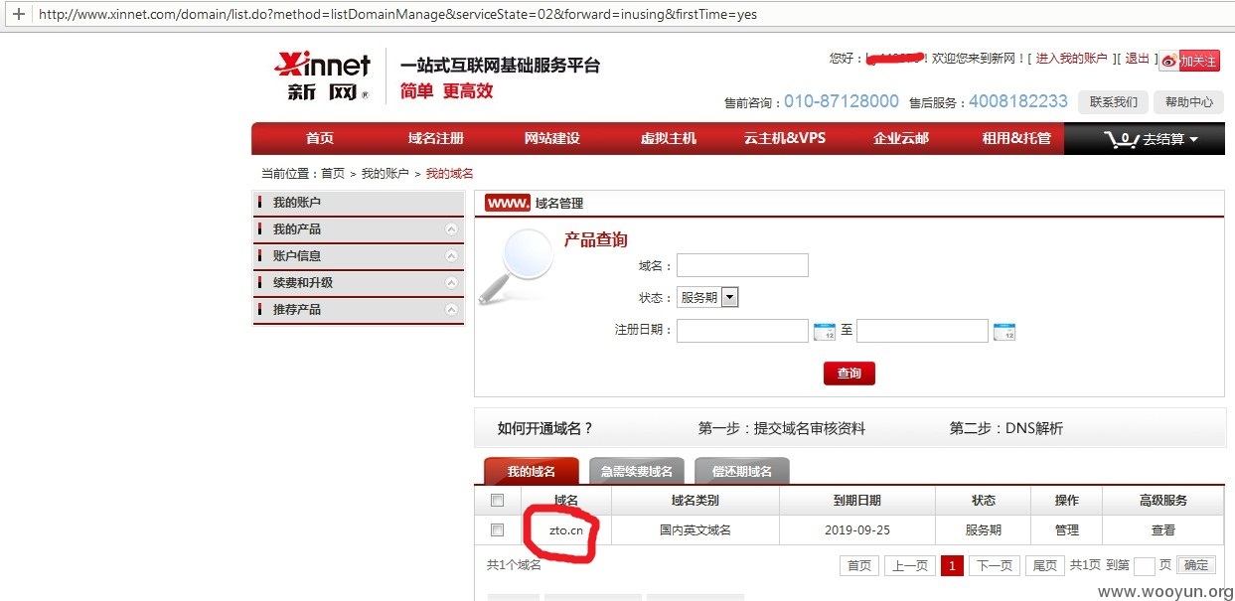The image size is (1235, 601).
Task: Click 上一页 pagination button
Action: (x=910, y=565)
